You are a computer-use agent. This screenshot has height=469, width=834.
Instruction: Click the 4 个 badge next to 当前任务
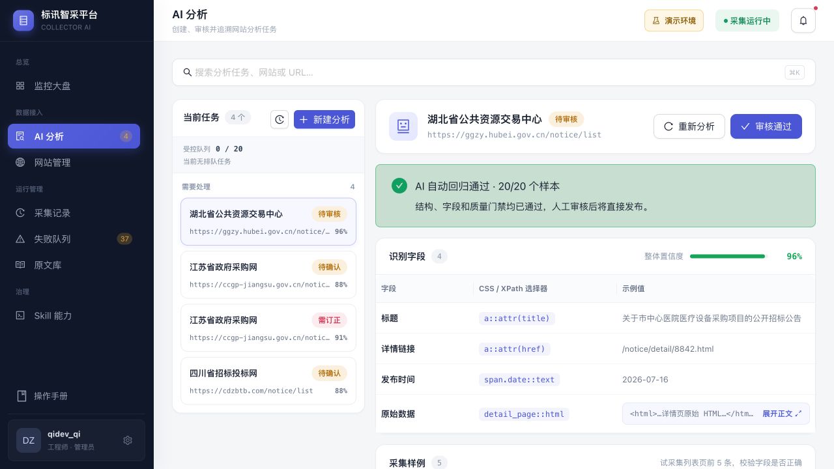point(238,117)
